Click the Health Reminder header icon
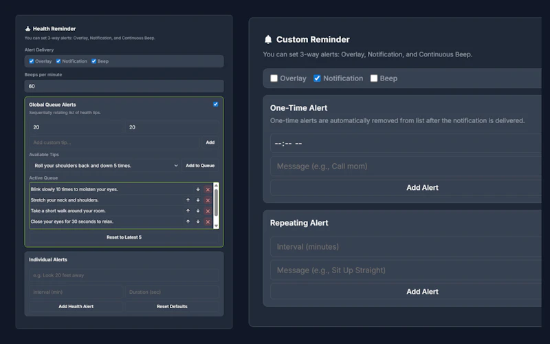The width and height of the screenshot is (550, 344). (27, 29)
